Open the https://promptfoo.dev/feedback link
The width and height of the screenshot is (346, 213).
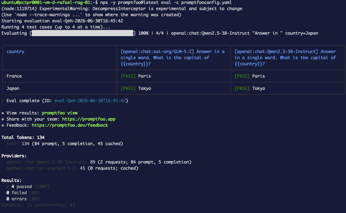point(70,125)
